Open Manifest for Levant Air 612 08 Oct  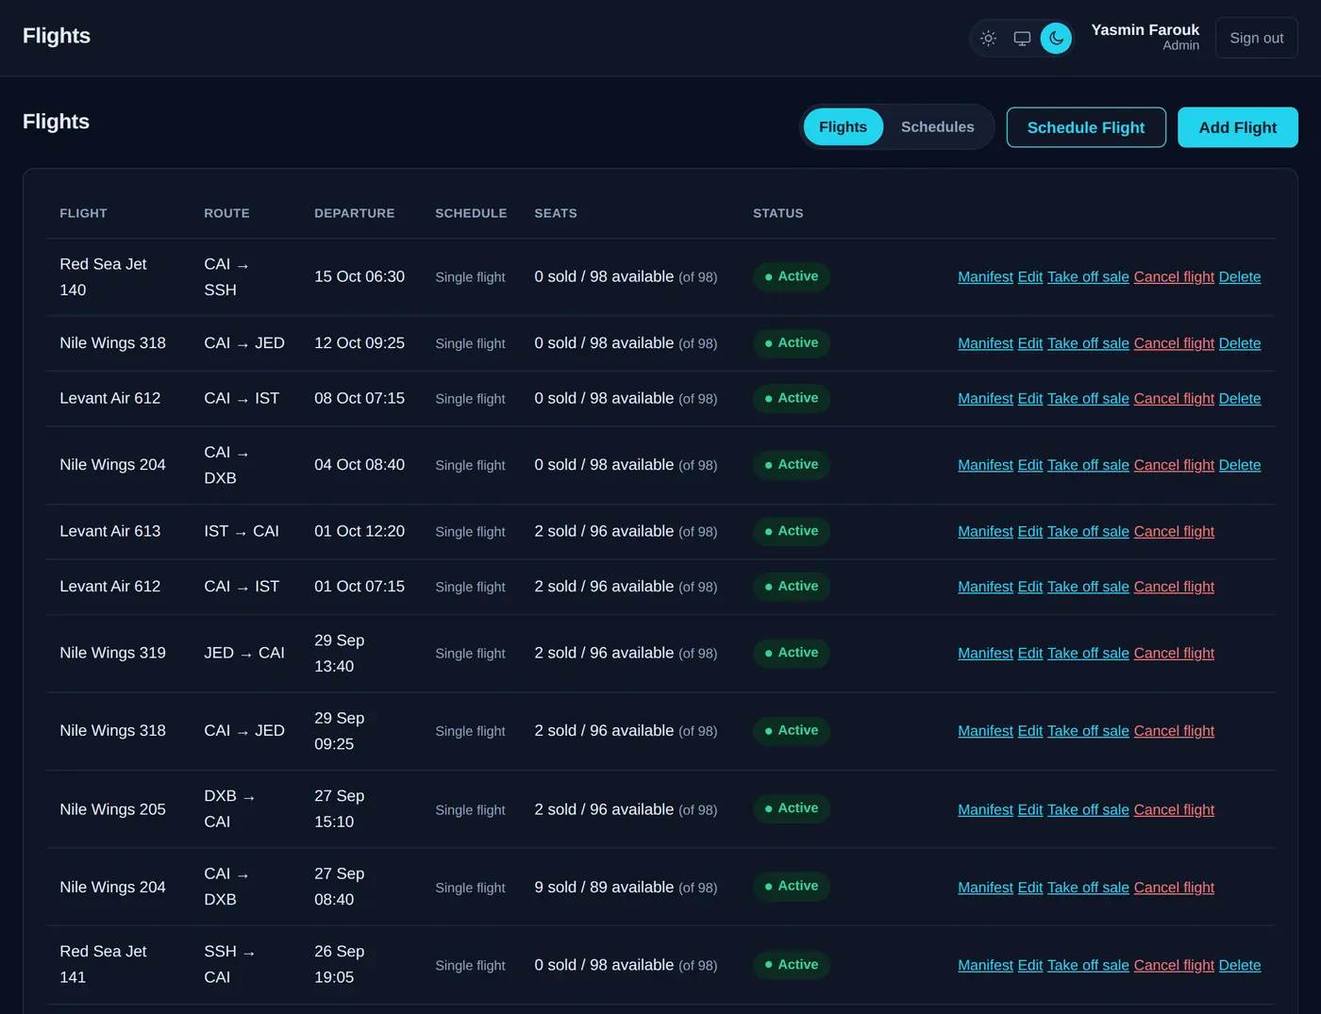(x=985, y=399)
